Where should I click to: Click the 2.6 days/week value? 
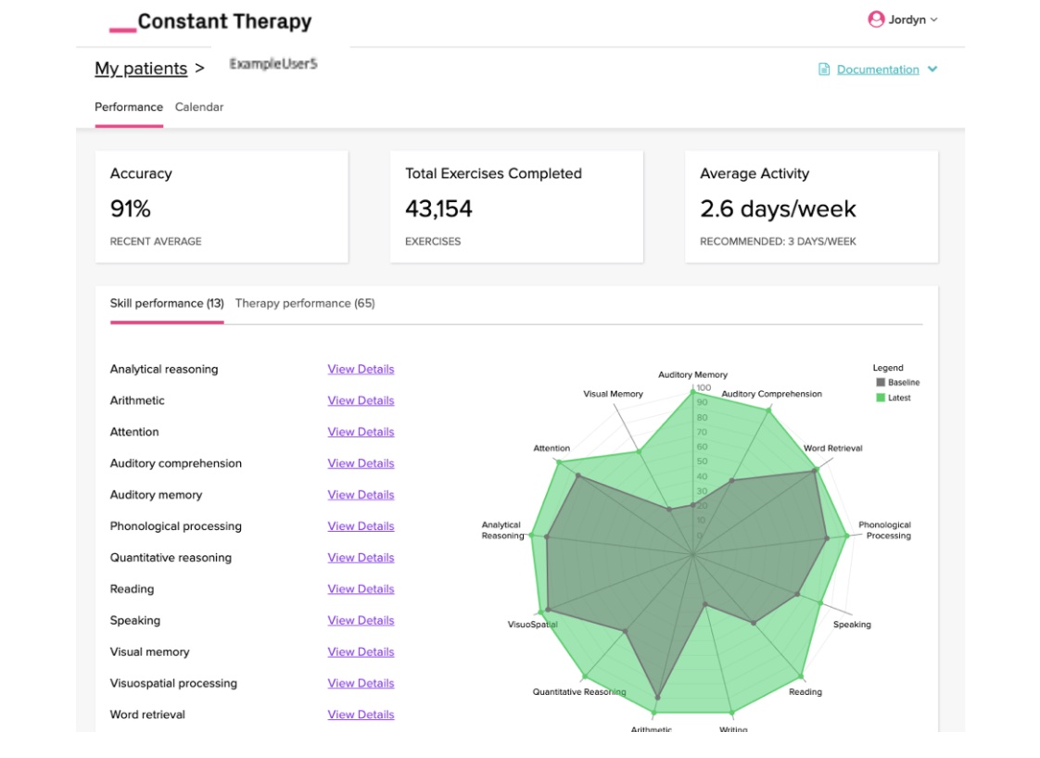click(778, 208)
